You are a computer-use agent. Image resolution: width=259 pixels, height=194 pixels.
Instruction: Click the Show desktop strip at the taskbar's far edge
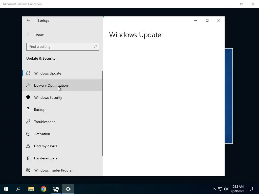(258, 189)
